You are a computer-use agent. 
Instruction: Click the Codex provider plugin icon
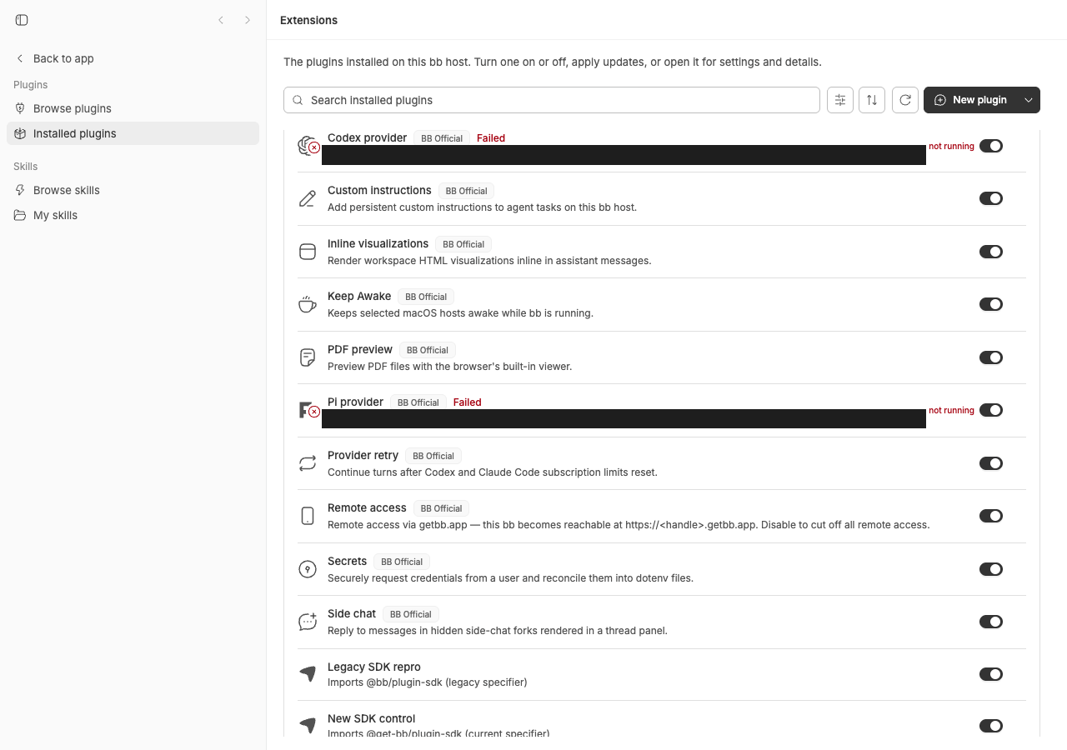pos(308,146)
